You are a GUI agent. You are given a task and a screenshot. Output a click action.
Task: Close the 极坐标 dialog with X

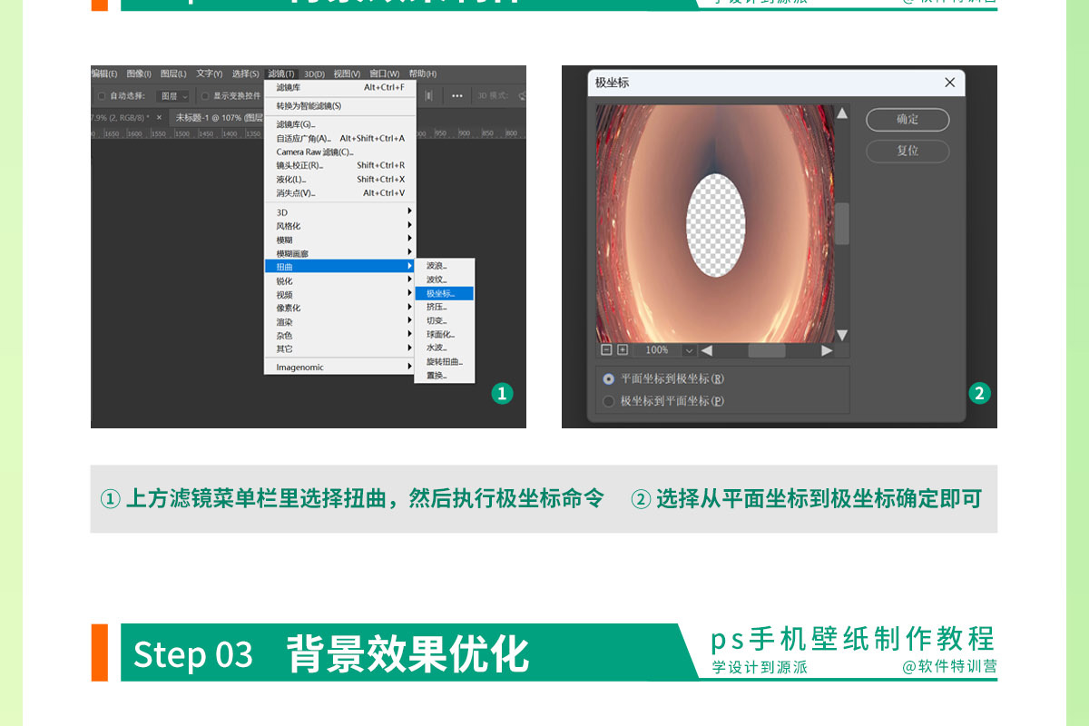click(949, 83)
